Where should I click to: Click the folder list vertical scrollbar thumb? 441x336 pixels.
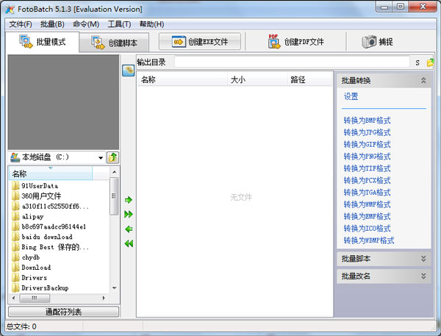(114, 196)
